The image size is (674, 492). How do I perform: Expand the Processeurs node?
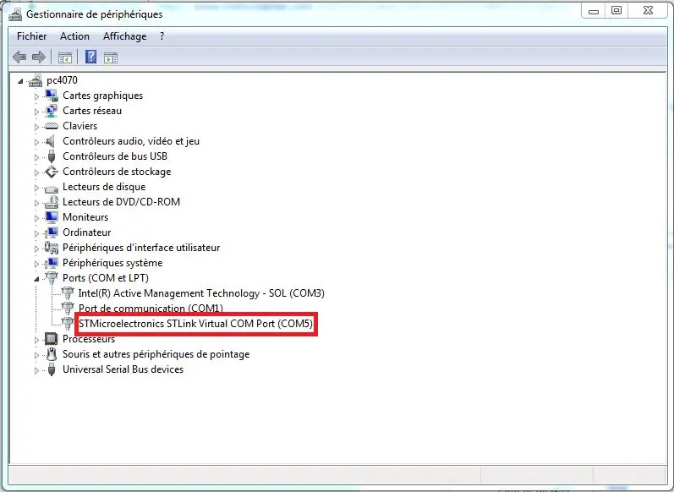pyautogui.click(x=36, y=340)
